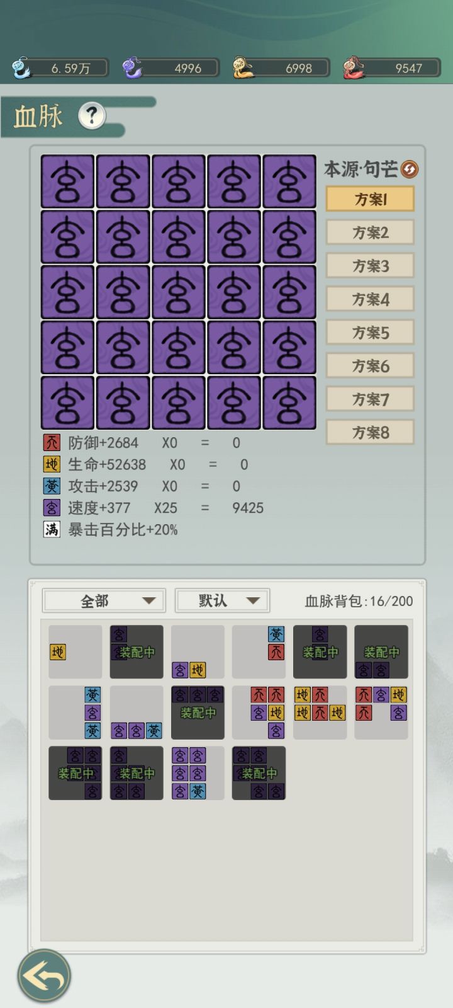
Task: Click the 4996 currency amount
Action: tap(187, 68)
